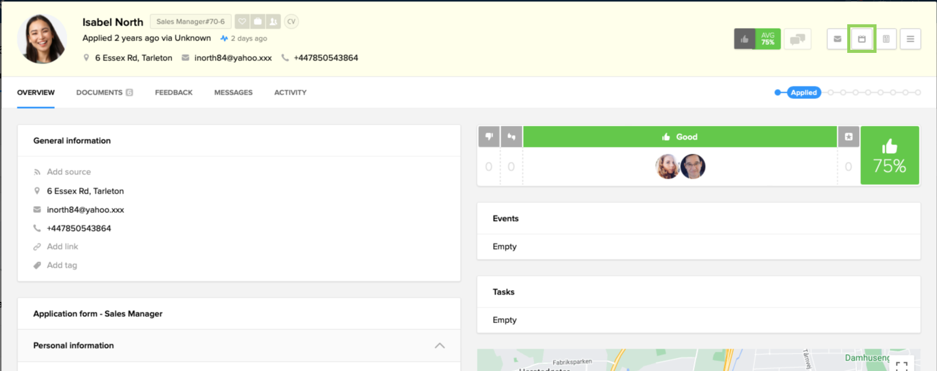Click +447850543864 in General information
This screenshot has height=371, width=937.
coord(79,228)
